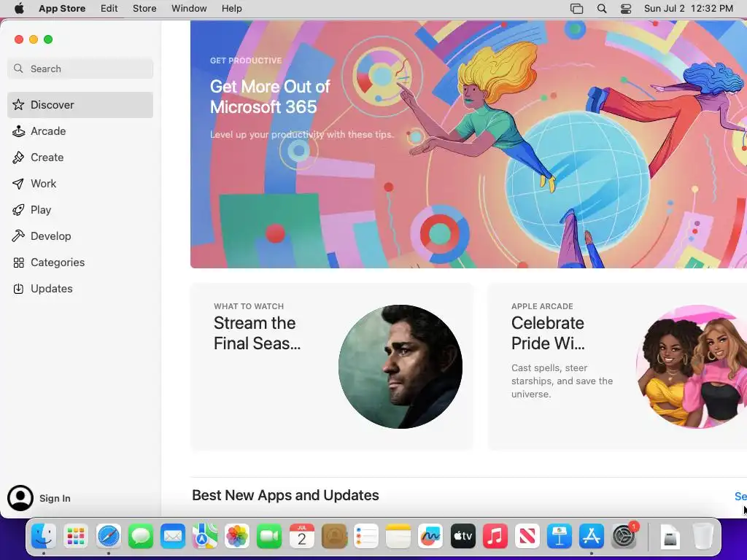Image resolution: width=747 pixels, height=560 pixels.
Task: Open the Discover section star icon
Action: 18,105
